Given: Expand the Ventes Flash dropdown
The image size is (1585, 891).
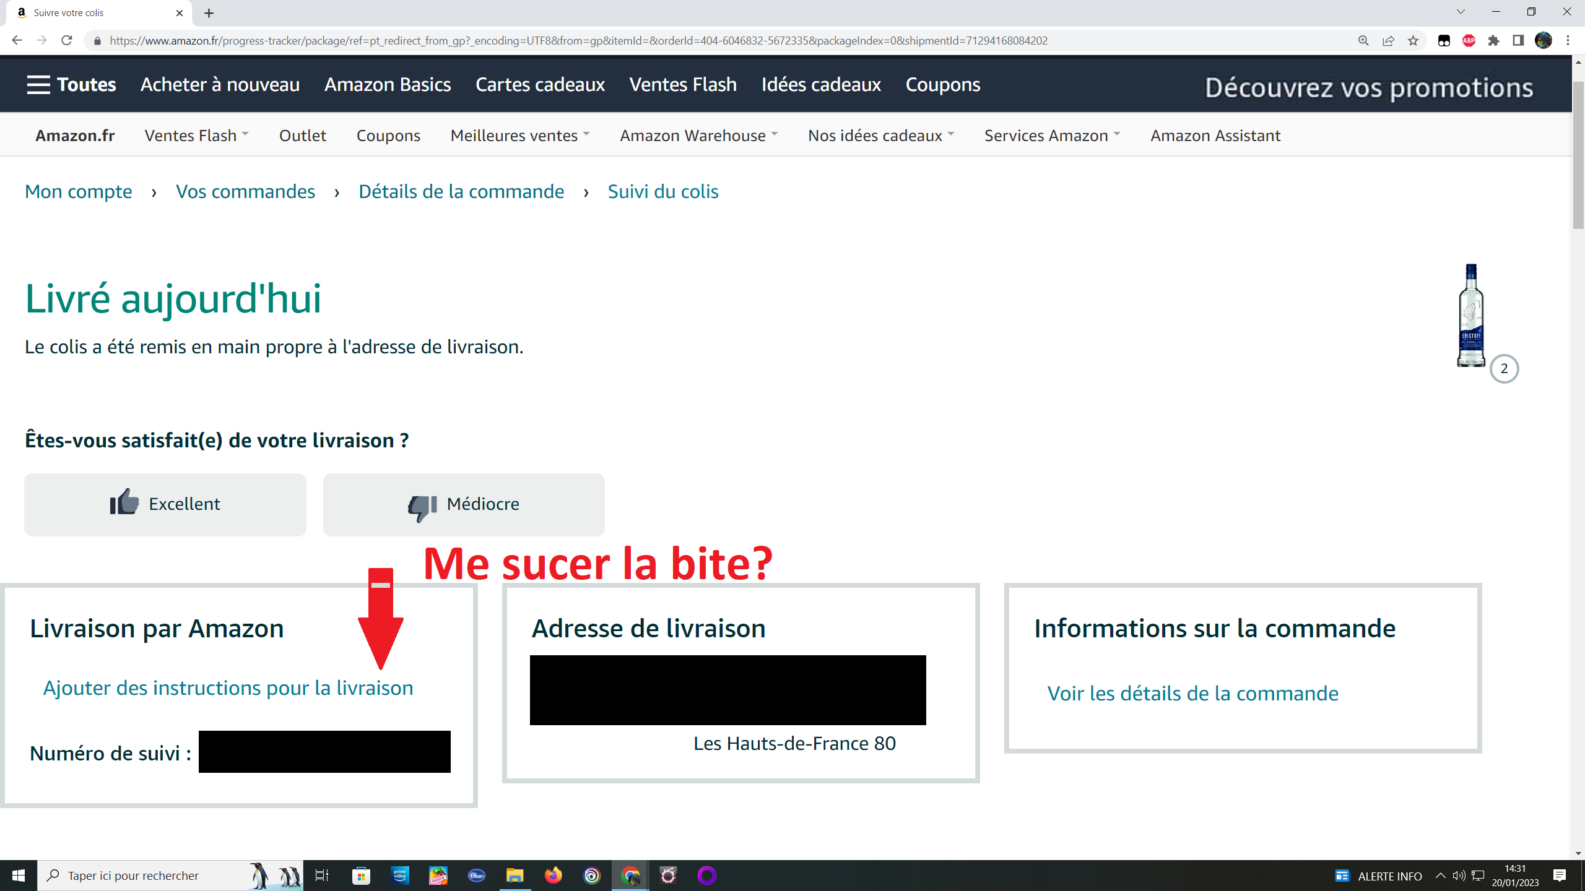Looking at the screenshot, I should [196, 136].
